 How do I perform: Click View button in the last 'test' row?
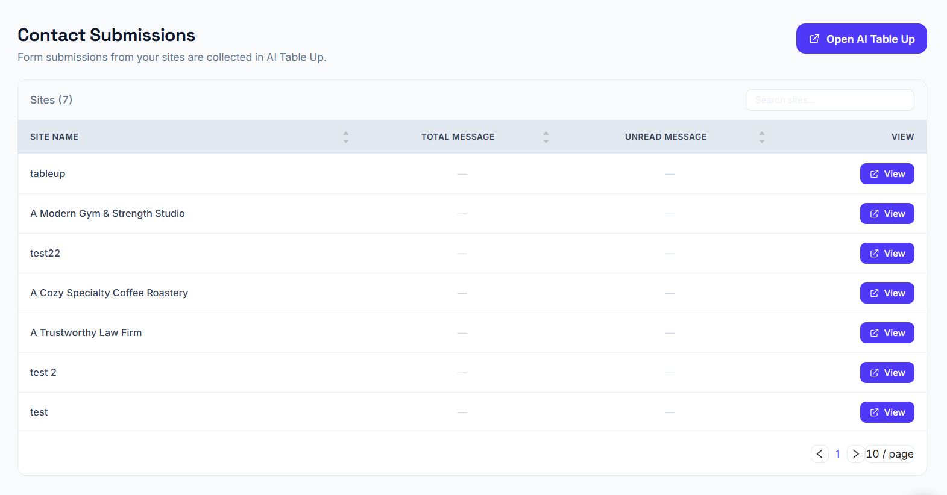[x=887, y=412]
